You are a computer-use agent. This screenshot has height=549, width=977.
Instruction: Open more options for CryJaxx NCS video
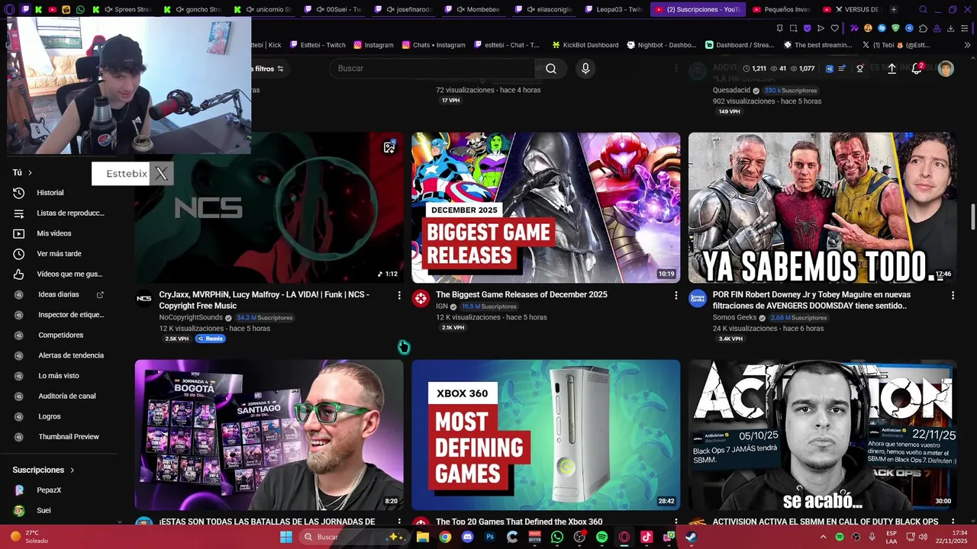(x=398, y=295)
